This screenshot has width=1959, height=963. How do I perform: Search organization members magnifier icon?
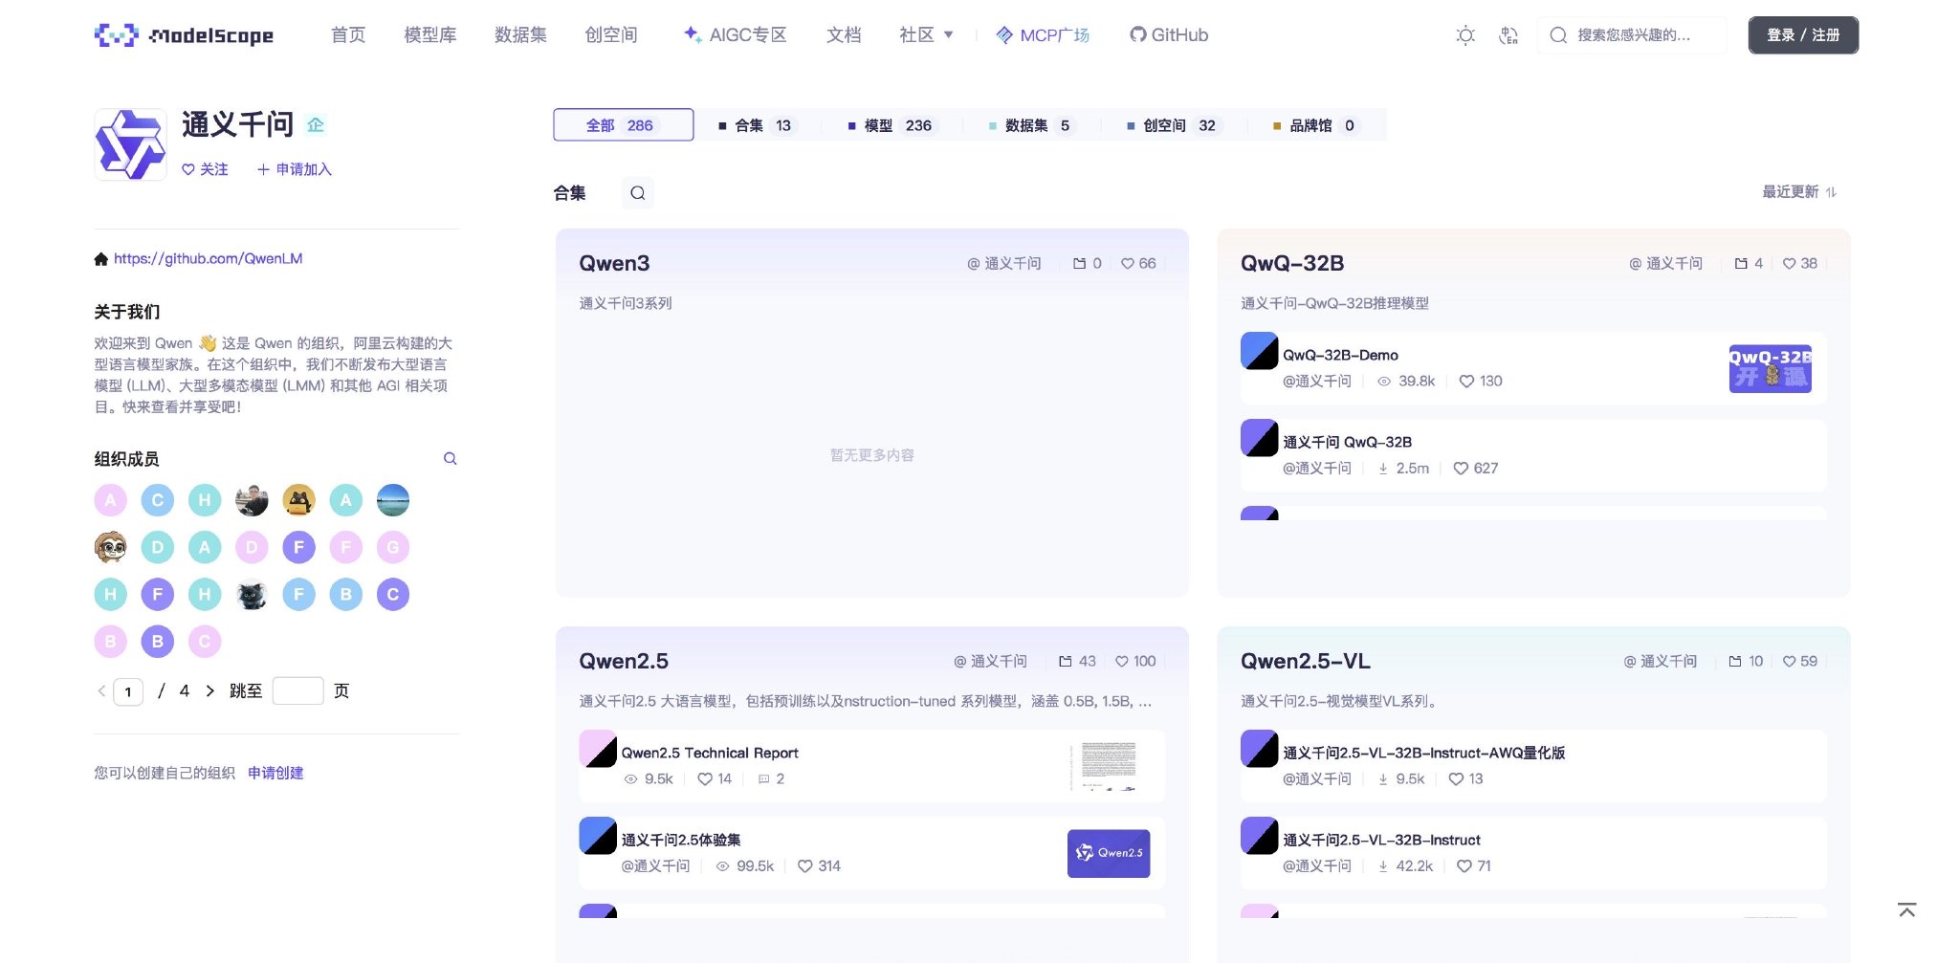[450, 459]
